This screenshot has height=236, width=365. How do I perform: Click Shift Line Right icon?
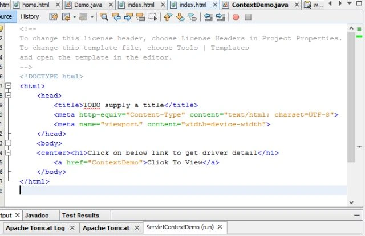(x=220, y=17)
